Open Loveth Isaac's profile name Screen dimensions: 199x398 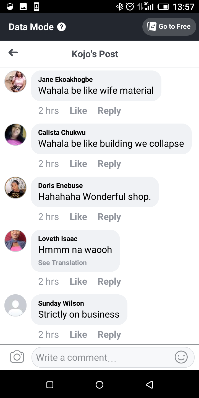coord(58,239)
